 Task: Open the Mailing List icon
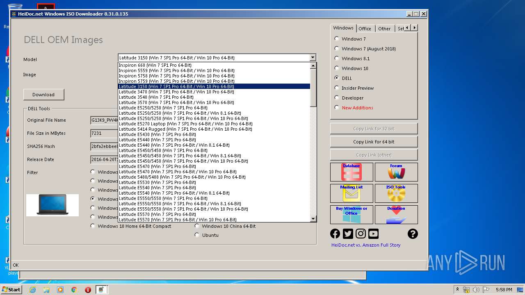point(352,193)
